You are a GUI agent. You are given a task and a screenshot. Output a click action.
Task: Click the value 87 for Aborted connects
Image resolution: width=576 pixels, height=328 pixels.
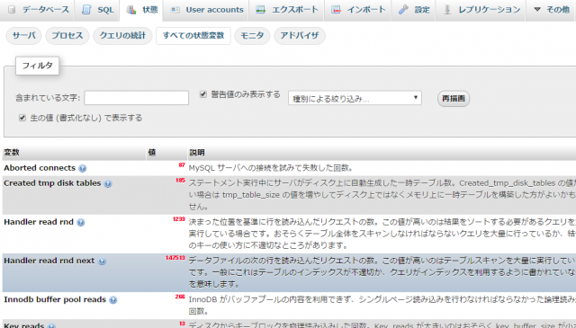pos(182,165)
